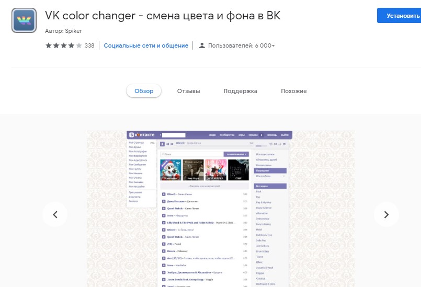Click the VK color changer extension icon
Viewport: 421px width, 287px height.
(x=24, y=20)
